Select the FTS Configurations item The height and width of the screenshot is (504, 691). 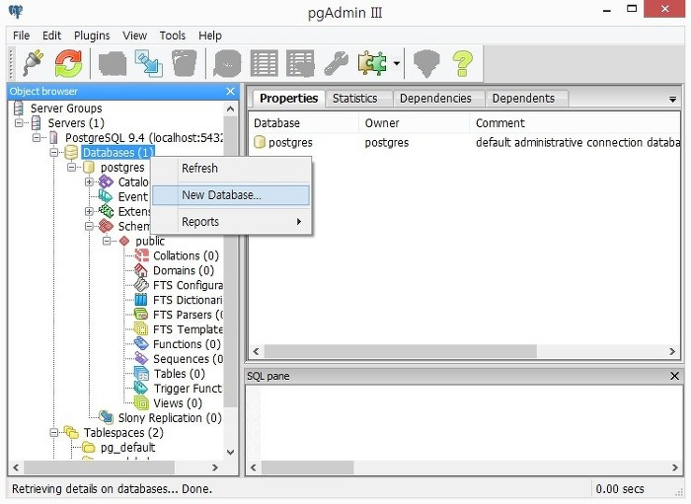click(x=188, y=285)
